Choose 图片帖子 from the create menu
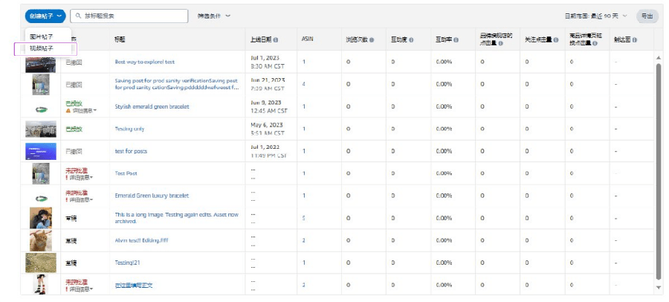Viewport: 669px width, 302px height. pyautogui.click(x=42, y=36)
